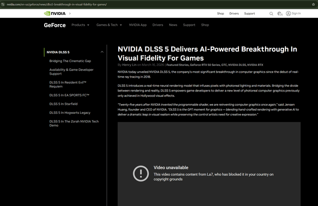This screenshot has width=318, height=206.
Task: Open the NVIDIA App menu item
Action: click(138, 25)
